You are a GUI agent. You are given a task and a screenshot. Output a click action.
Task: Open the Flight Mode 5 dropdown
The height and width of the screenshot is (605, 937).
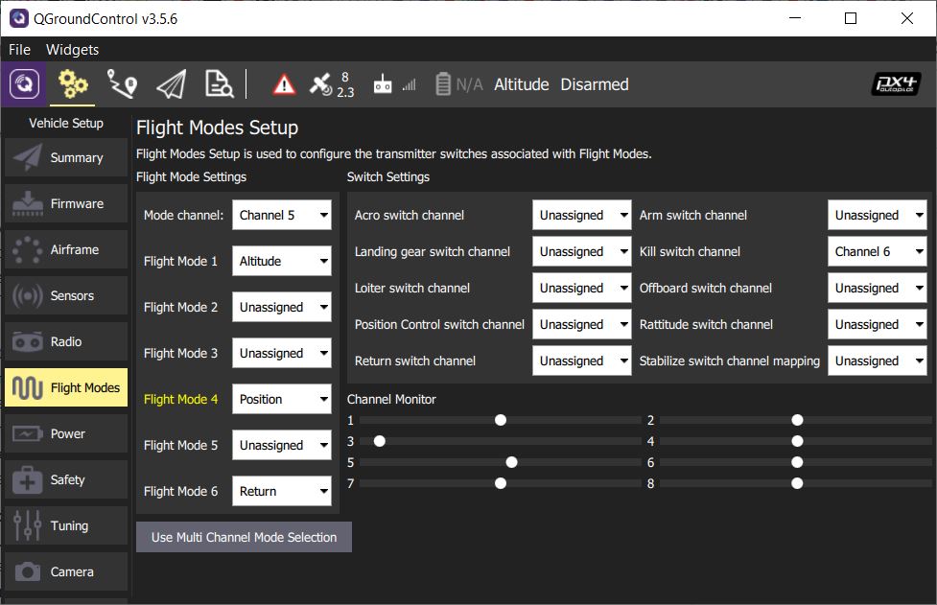(281, 445)
